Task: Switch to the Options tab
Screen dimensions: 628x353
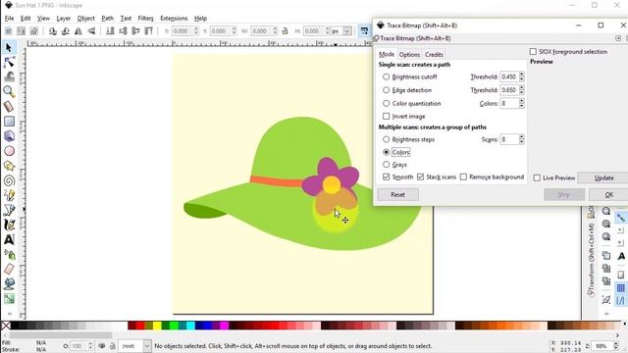Action: pyautogui.click(x=409, y=55)
